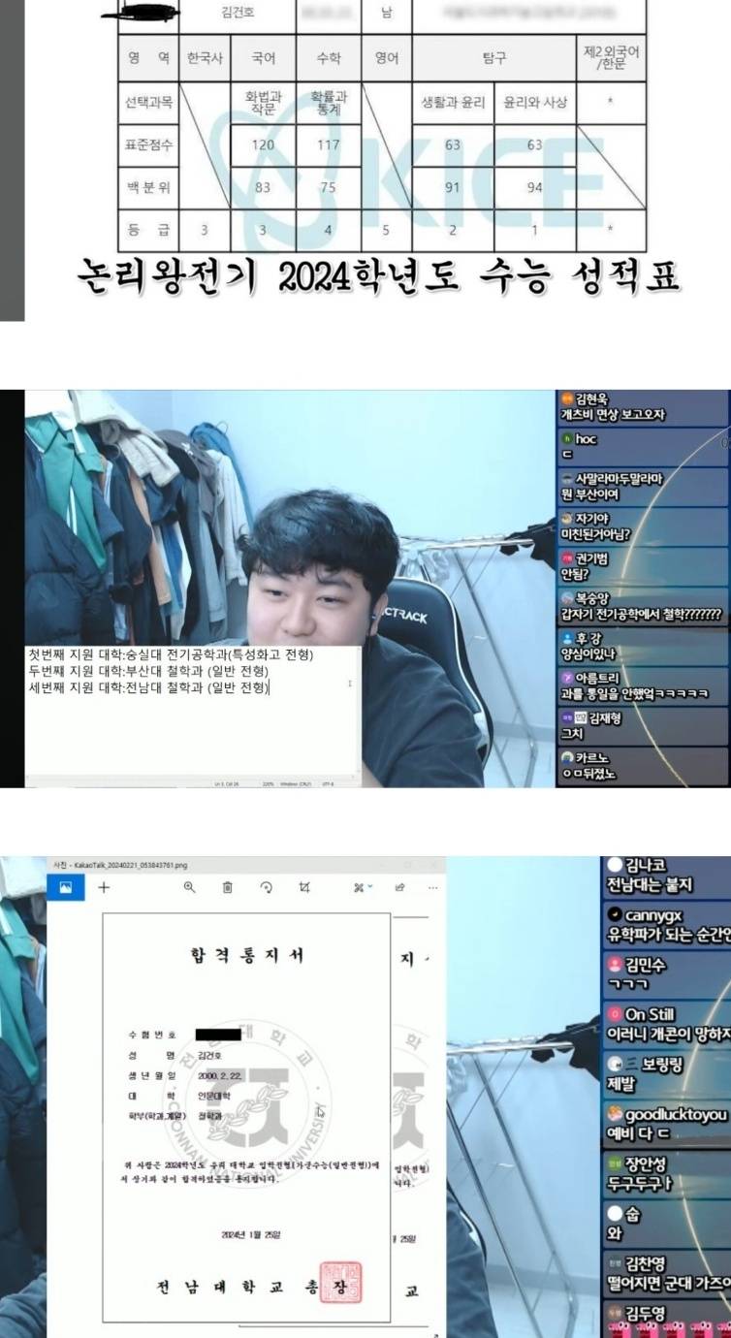Screen dimensions: 731x1338
Task: Click the 영어 column header in score table
Action: tap(387, 58)
